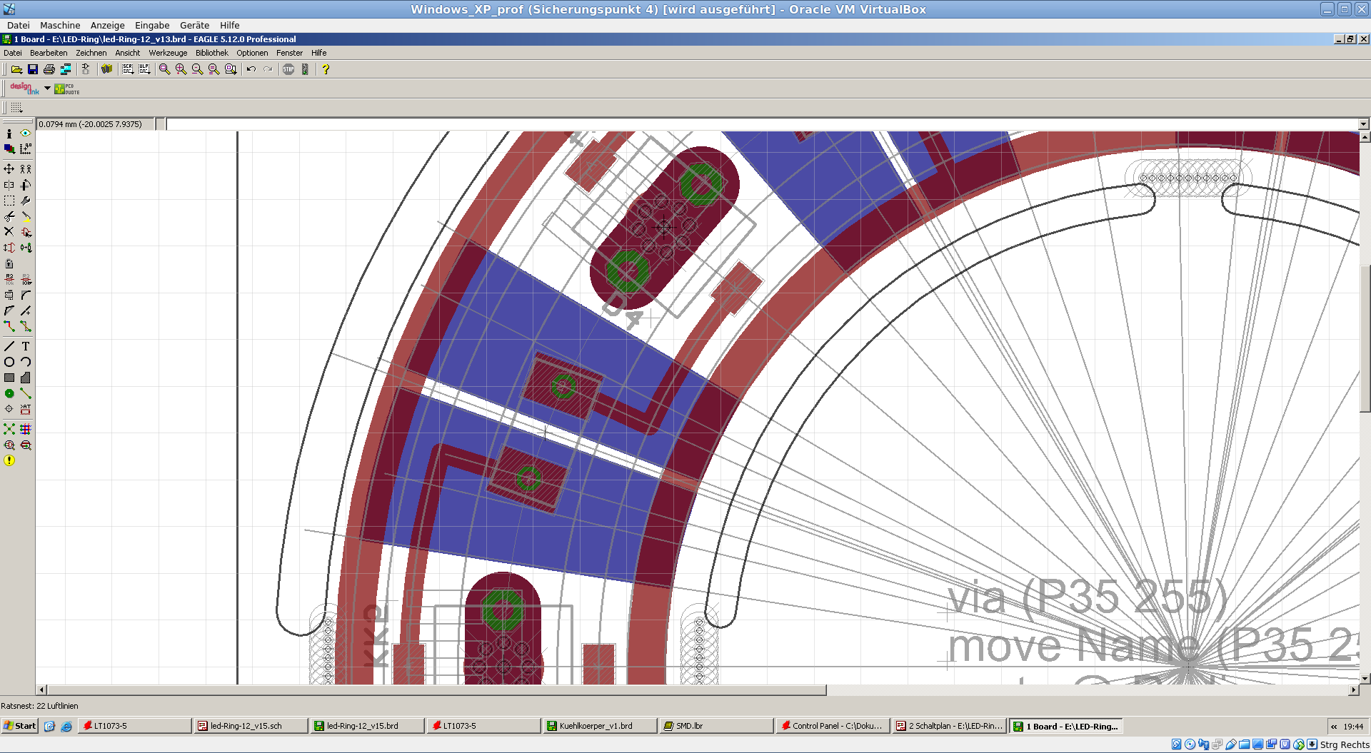Viewport: 1371px width, 753px height.
Task: Open the Bibliothek menu
Action: (212, 53)
